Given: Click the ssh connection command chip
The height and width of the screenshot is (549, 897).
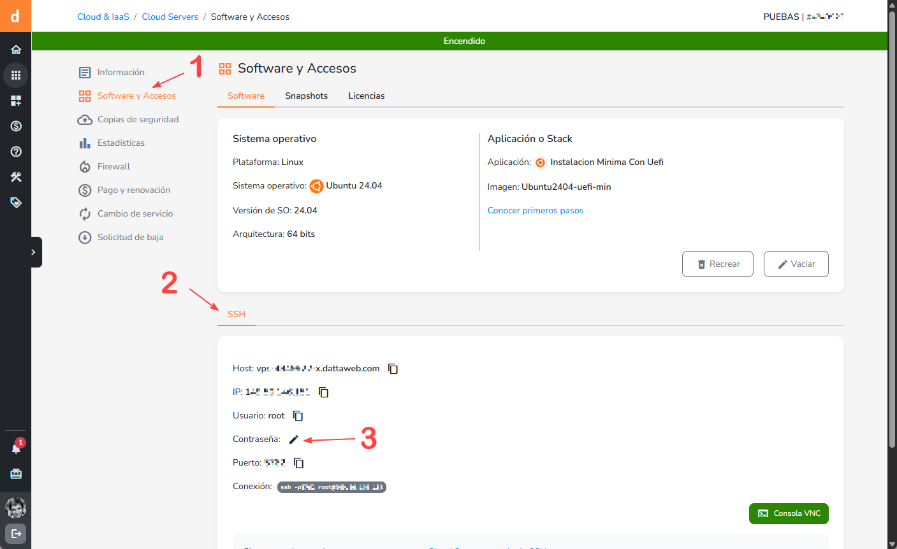Looking at the screenshot, I should (x=332, y=487).
